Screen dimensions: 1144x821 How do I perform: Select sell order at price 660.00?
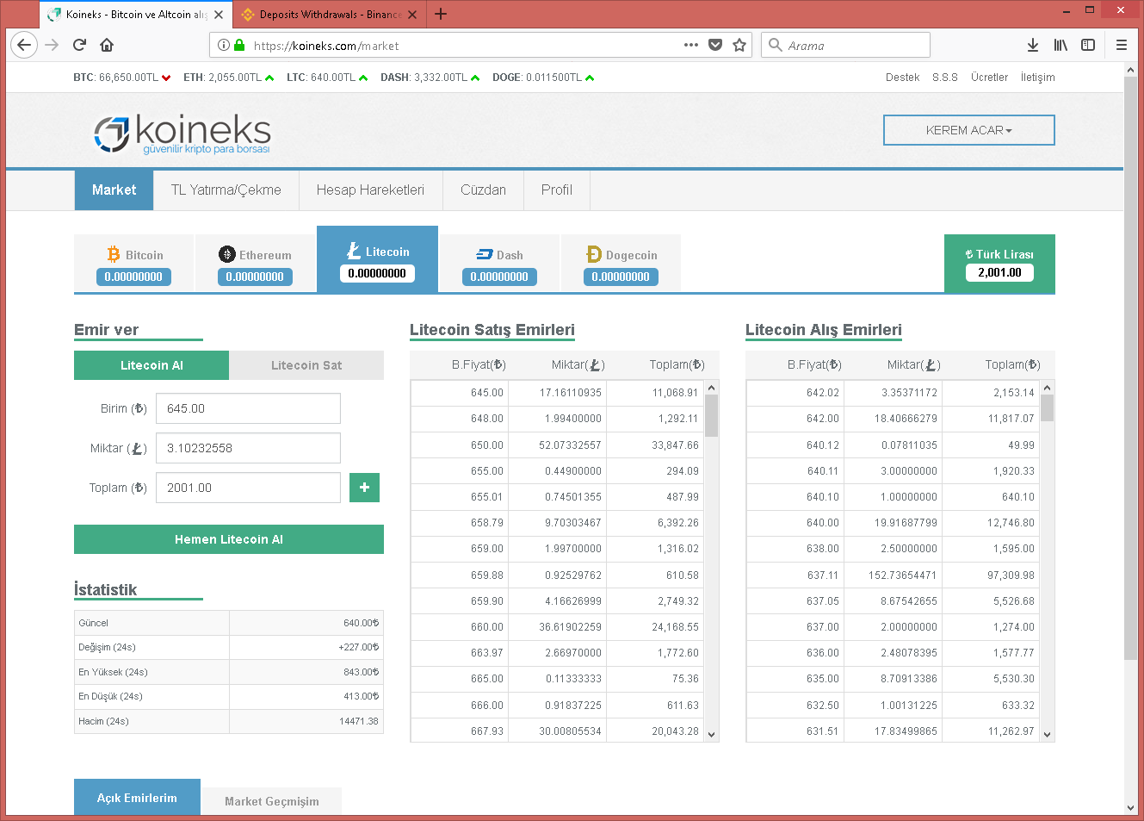coord(558,627)
